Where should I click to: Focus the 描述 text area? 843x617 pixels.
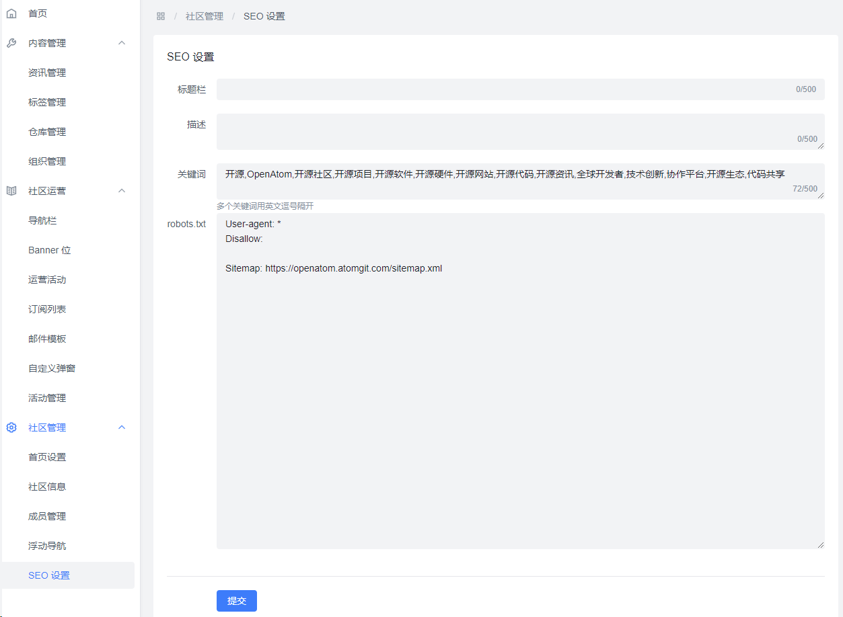521,132
